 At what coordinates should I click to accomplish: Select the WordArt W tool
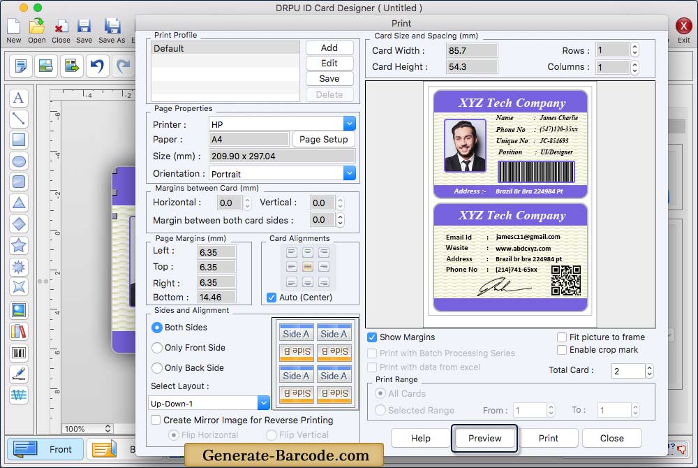click(x=19, y=395)
